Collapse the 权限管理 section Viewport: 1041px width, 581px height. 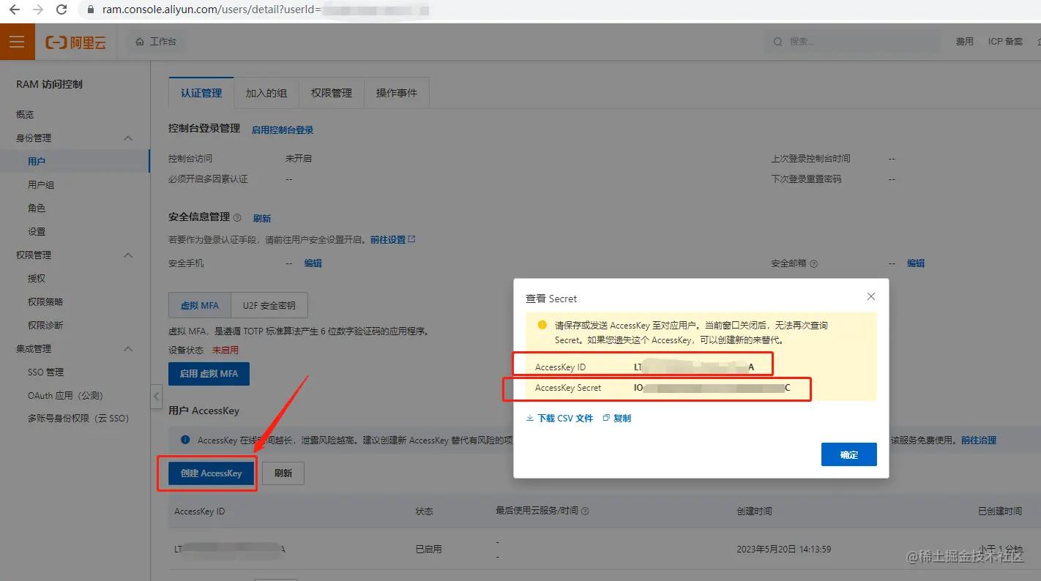[128, 255]
